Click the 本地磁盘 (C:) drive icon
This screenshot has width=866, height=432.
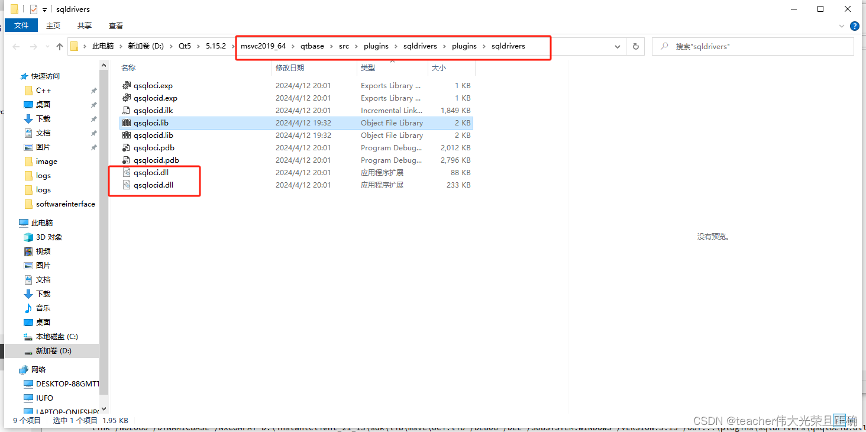coord(28,336)
